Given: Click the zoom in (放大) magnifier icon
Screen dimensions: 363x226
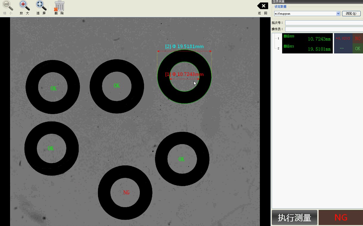Looking at the screenshot, I should [x=24, y=6].
